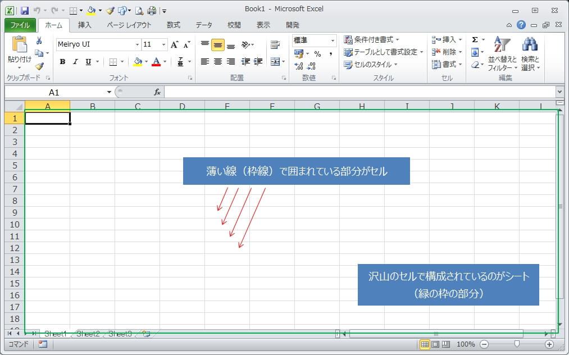Click the zoom slider handle
Image resolution: width=569 pixels, height=355 pixels.
pos(517,344)
